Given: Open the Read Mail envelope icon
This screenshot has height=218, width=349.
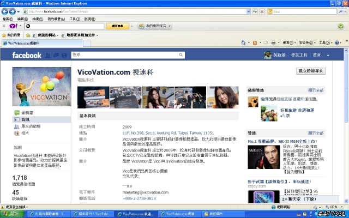Looking at the screenshot, I should click(x=266, y=43).
